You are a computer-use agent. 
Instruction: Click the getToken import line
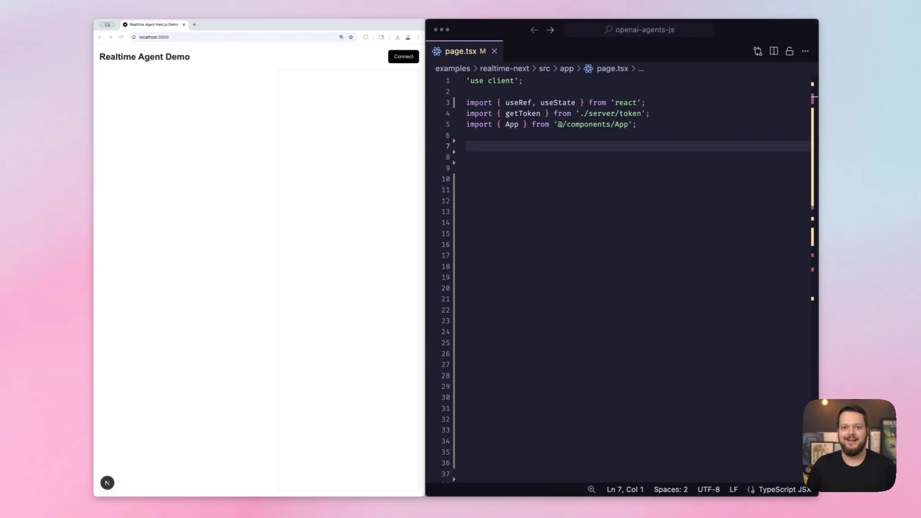pos(557,114)
